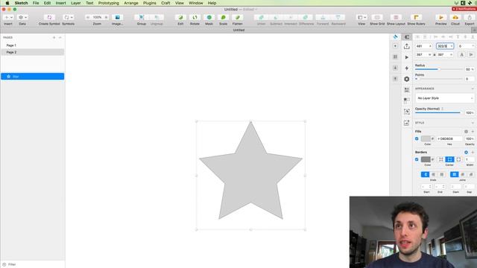Click the Group toolbar icon
Viewport: 477px width, 268px height.
[x=141, y=18]
